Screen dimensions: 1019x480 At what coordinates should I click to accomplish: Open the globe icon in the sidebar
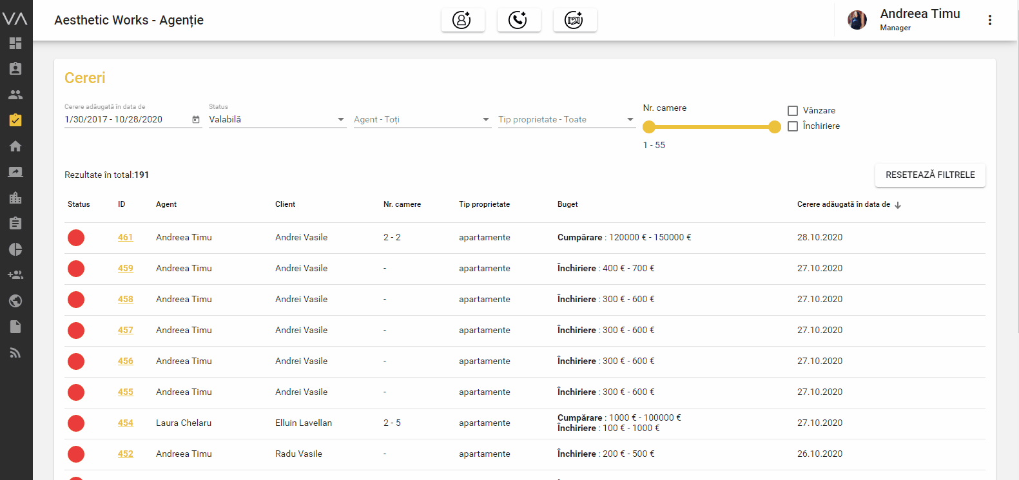pyautogui.click(x=15, y=301)
